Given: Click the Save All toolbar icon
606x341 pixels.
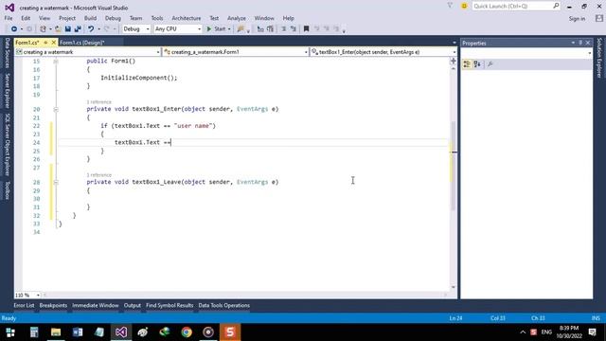Looking at the screenshot, I should pos(78,29).
